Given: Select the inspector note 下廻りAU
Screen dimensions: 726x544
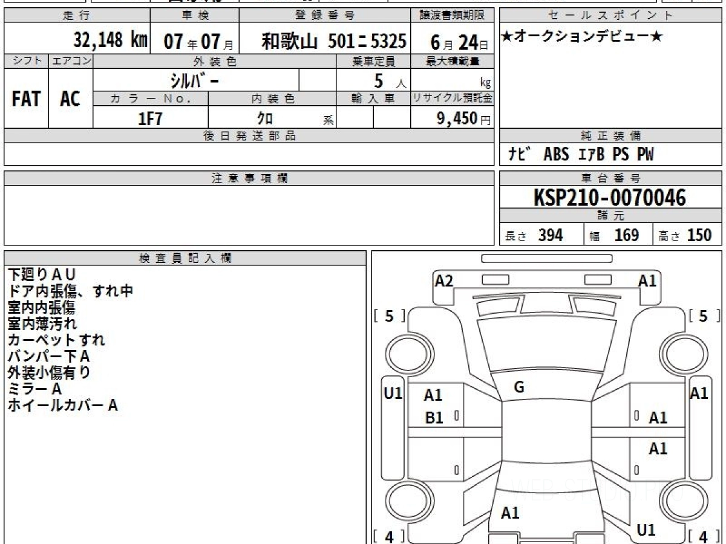Looking at the screenshot, I should (x=42, y=274).
